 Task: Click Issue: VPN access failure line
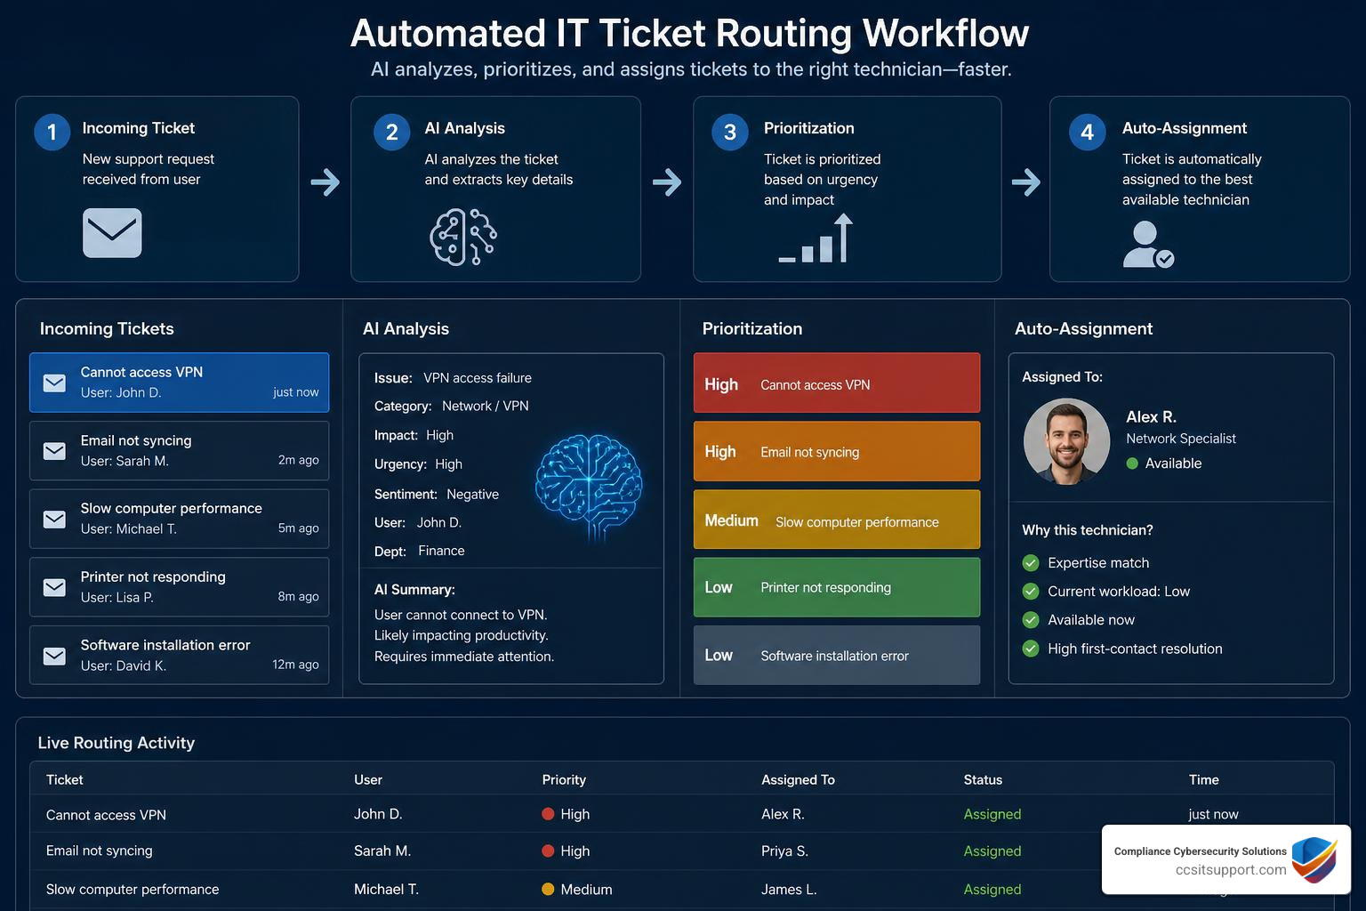point(453,378)
